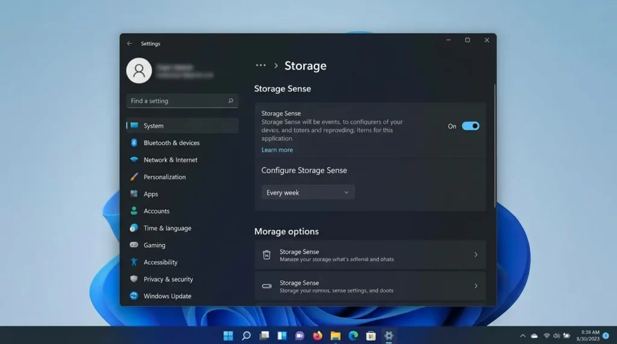Toggle the Storage Sense switch off
This screenshot has height=344, width=617.
(470, 126)
